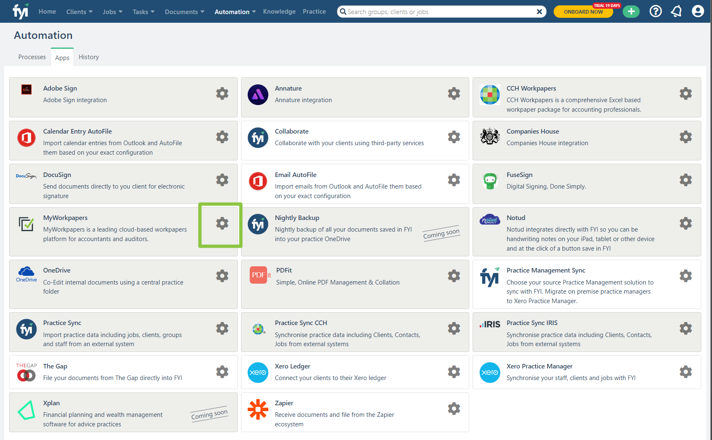The width and height of the screenshot is (712, 440).
Task: Click the green plus create button
Action: [x=631, y=12]
